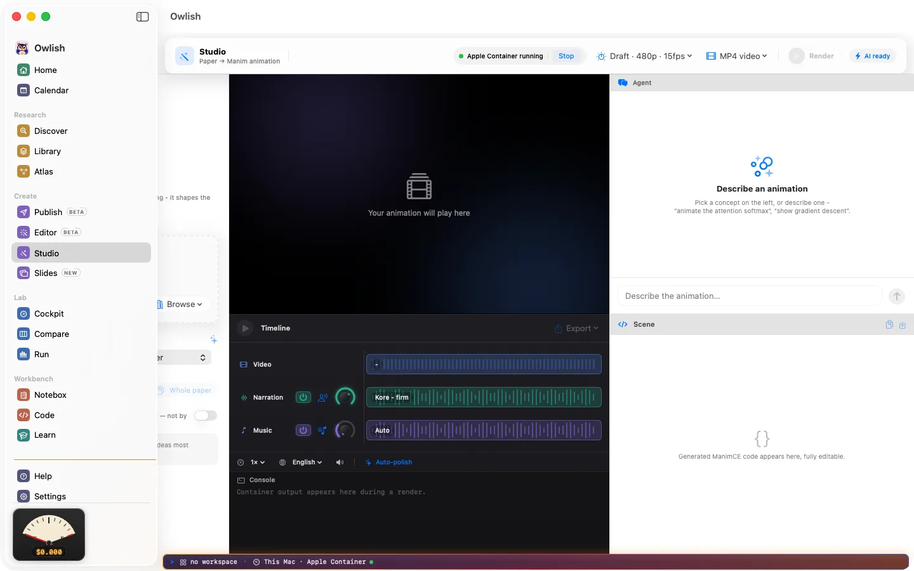
Task: Toggle the Music power button
Action: 303,430
